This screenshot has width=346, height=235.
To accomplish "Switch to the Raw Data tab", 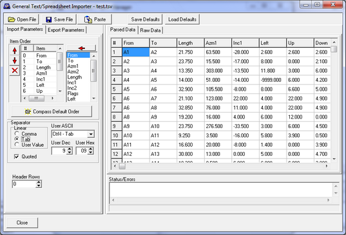I will click(x=150, y=30).
